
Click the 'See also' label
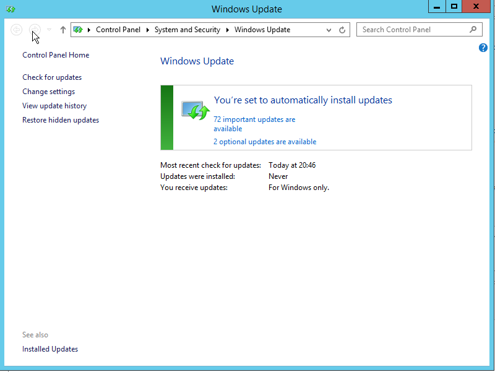coord(35,335)
